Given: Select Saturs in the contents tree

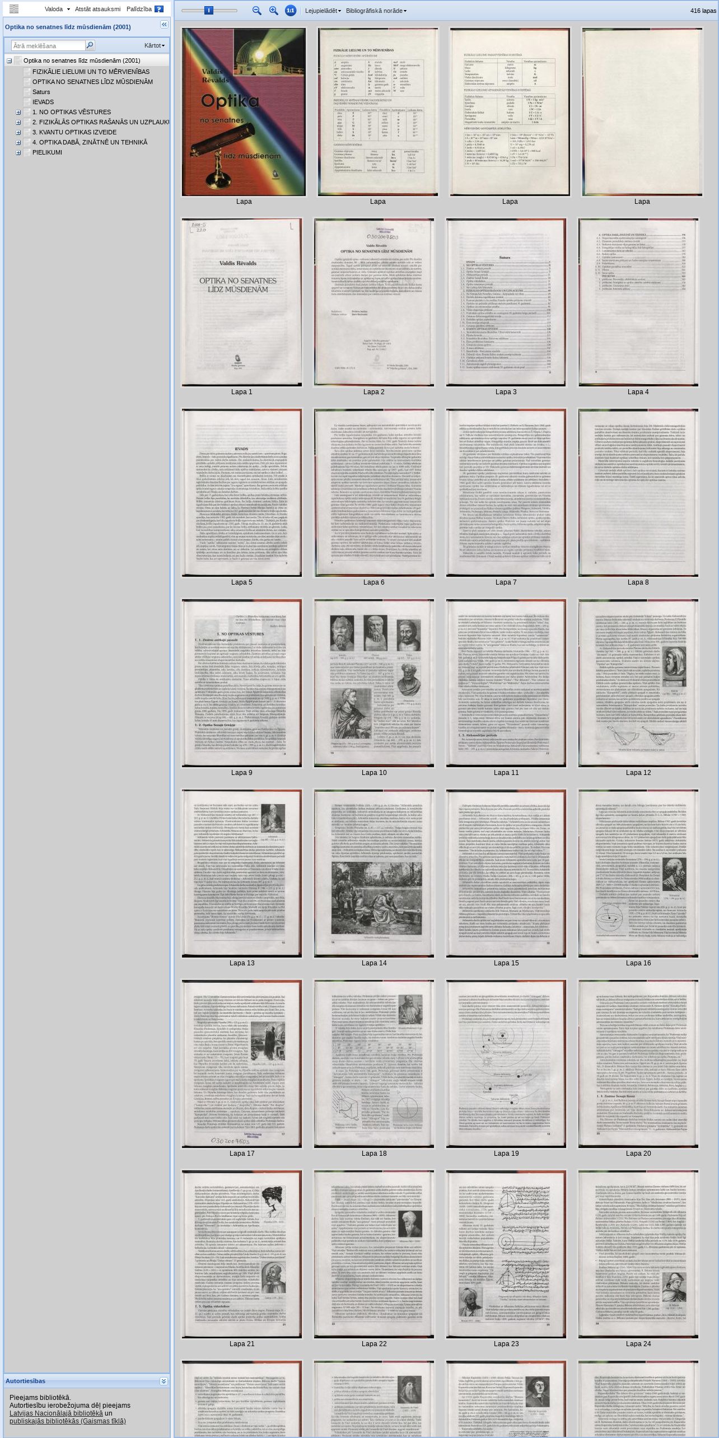Looking at the screenshot, I should 41,92.
